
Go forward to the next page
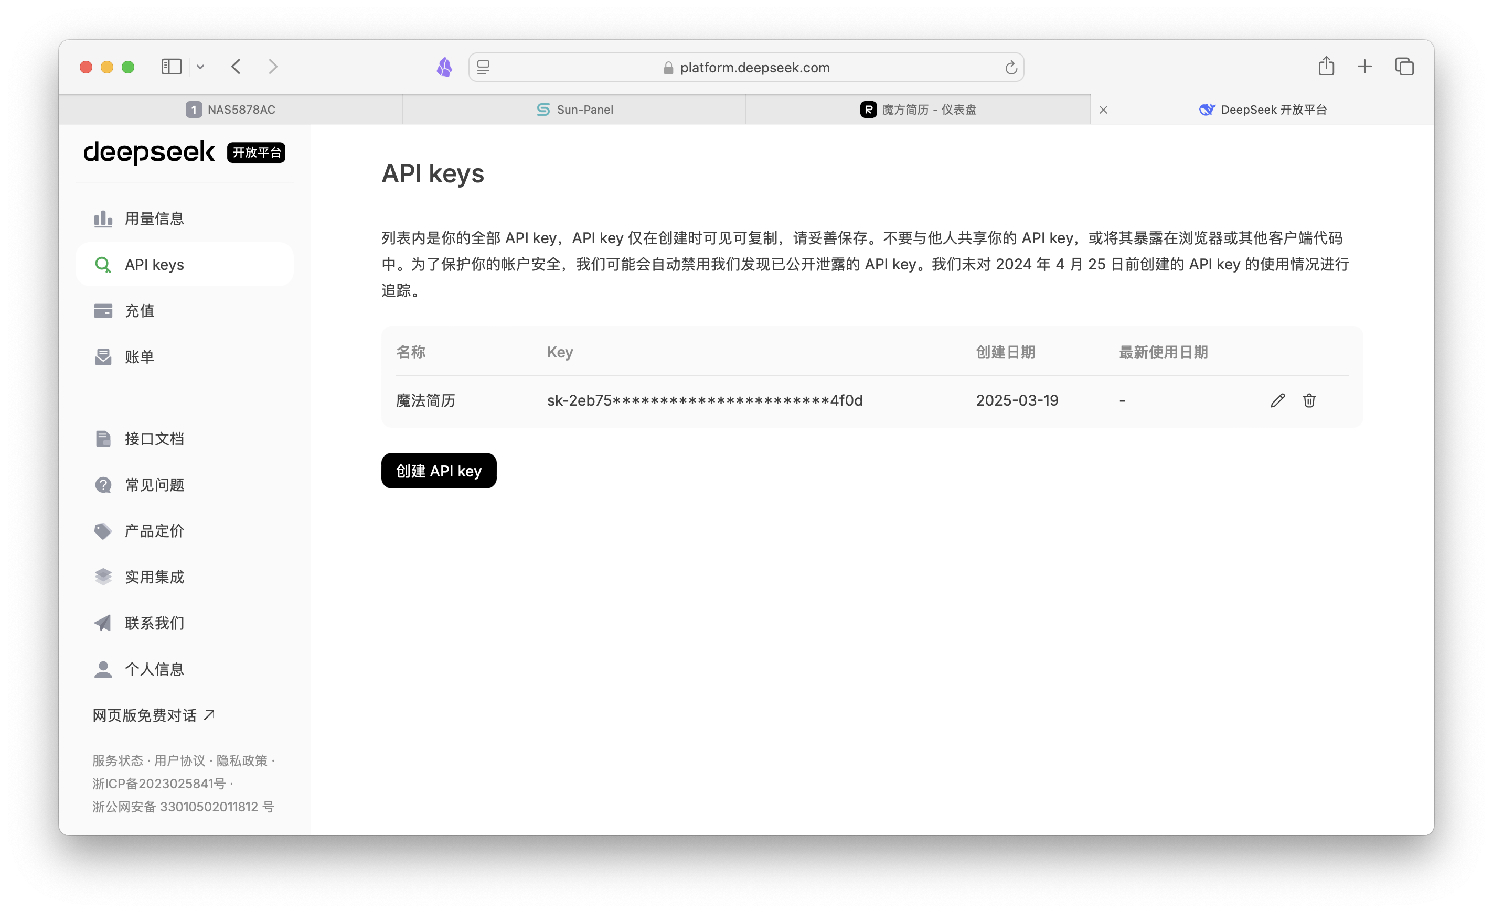(x=273, y=67)
